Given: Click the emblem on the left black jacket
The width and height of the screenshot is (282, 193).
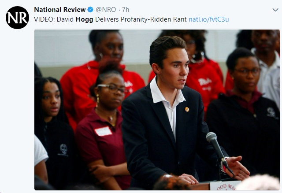Looking at the screenshot, I should tap(63, 149).
